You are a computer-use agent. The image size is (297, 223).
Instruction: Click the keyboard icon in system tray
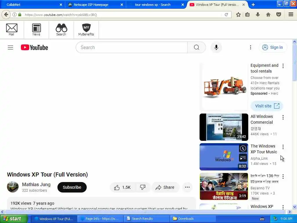pos(262,219)
